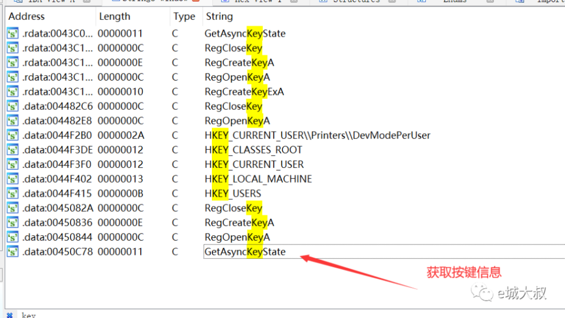This screenshot has height=318, width=565.
Task: Close the filter bar with X icon
Action: pos(9,315)
